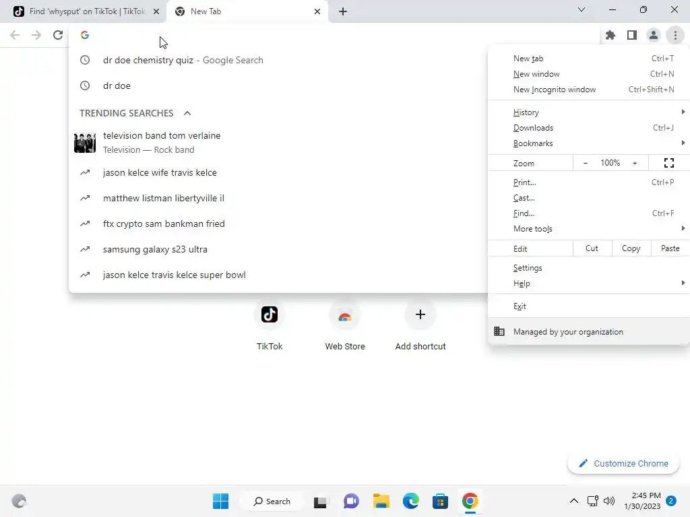
Task: Choose New window from the menu
Action: [x=589, y=74]
